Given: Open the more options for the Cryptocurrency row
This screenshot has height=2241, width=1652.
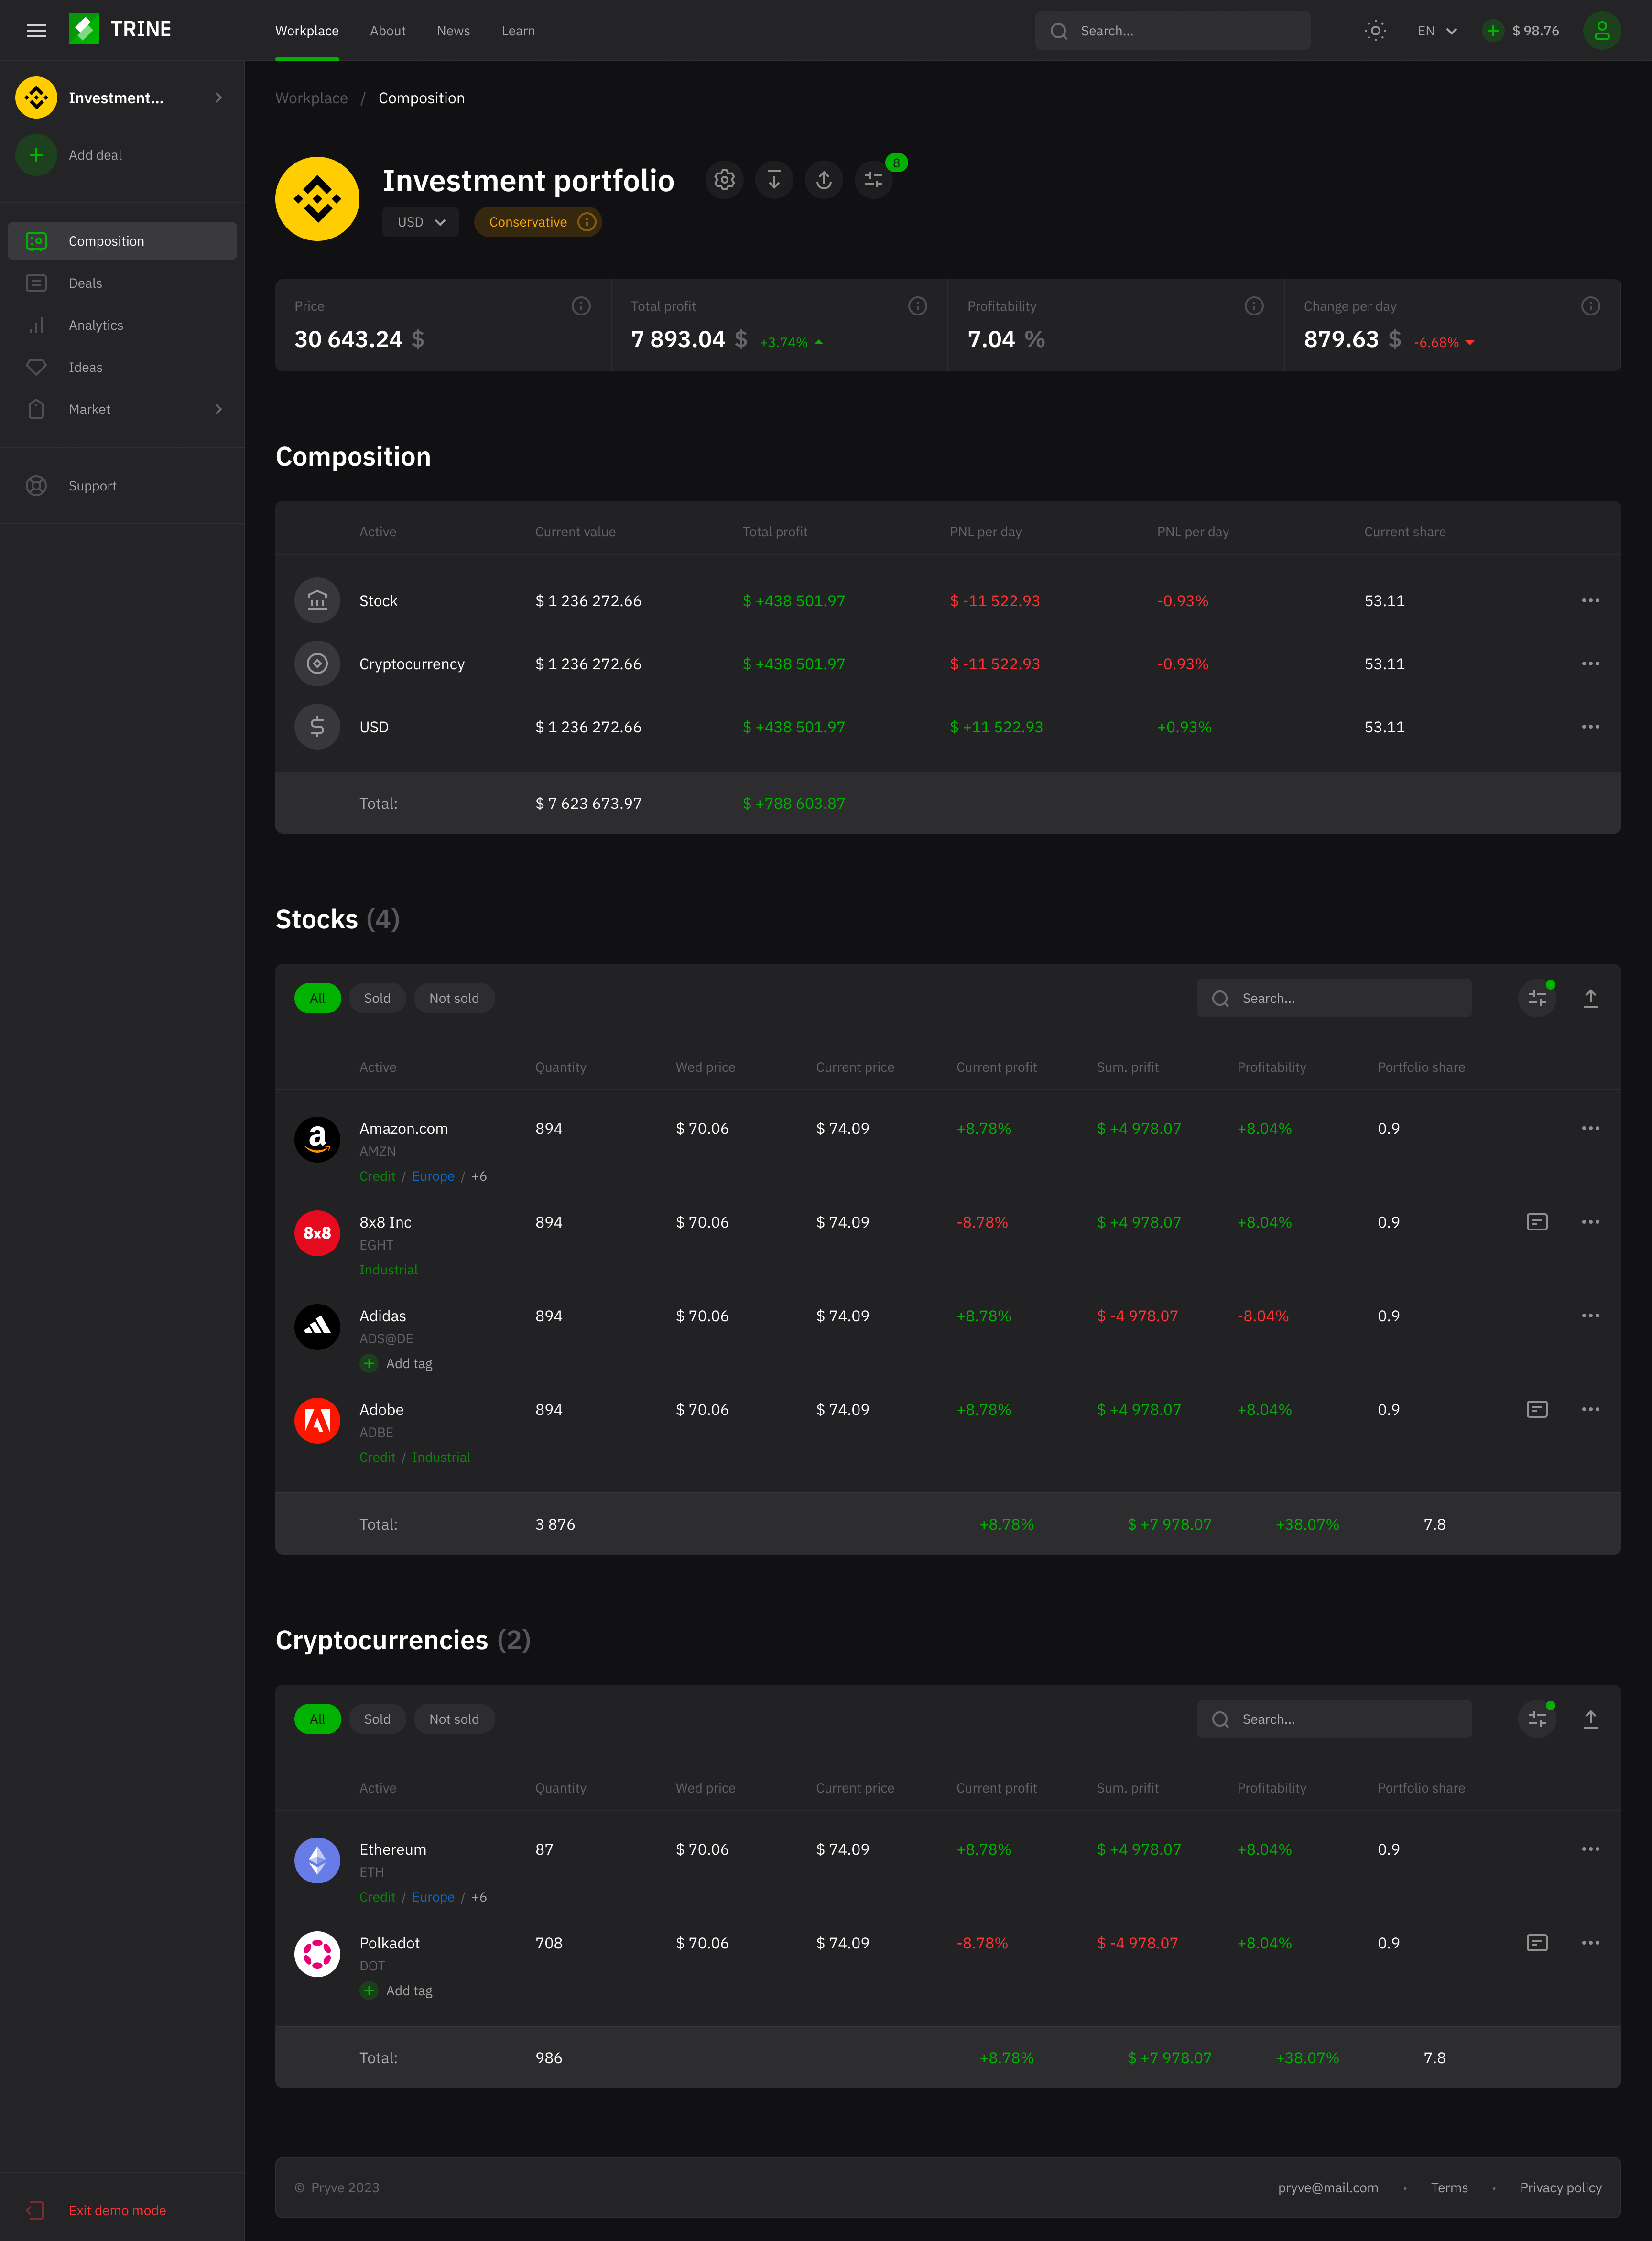Looking at the screenshot, I should tap(1590, 664).
